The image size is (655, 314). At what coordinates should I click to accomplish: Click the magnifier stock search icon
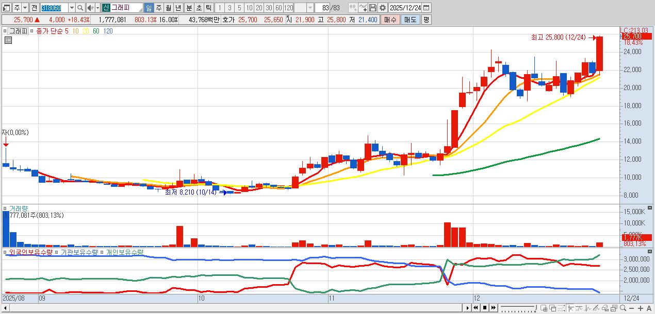tap(80, 8)
